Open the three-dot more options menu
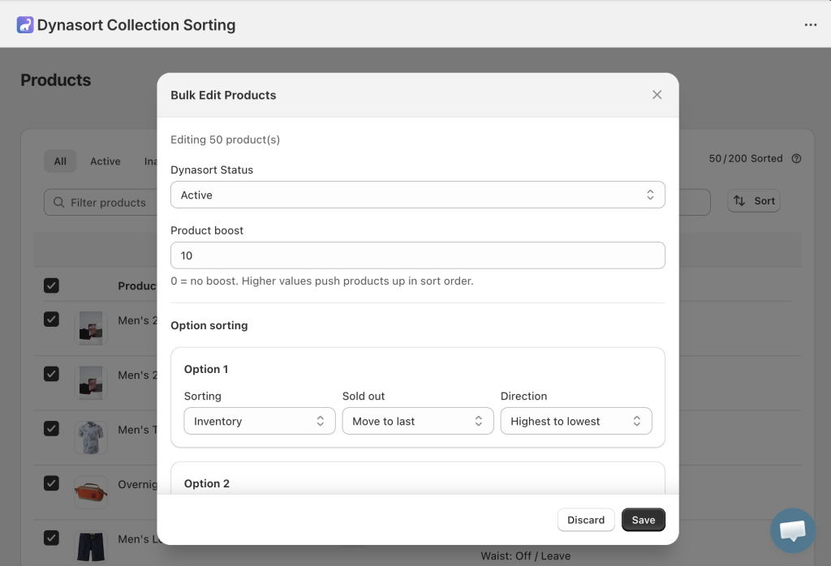 810,25
